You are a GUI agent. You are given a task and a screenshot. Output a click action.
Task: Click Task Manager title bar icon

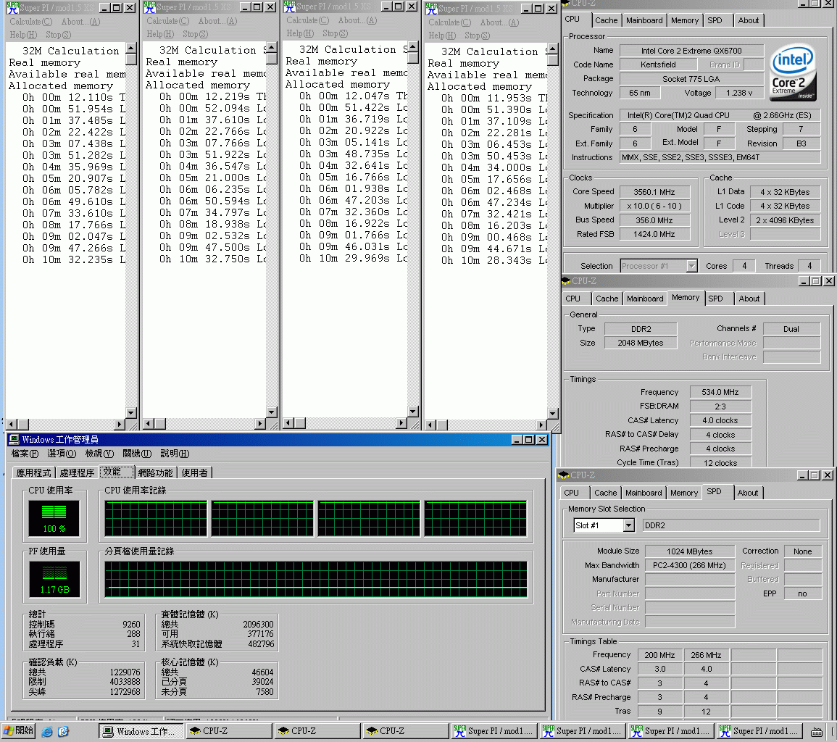14,439
